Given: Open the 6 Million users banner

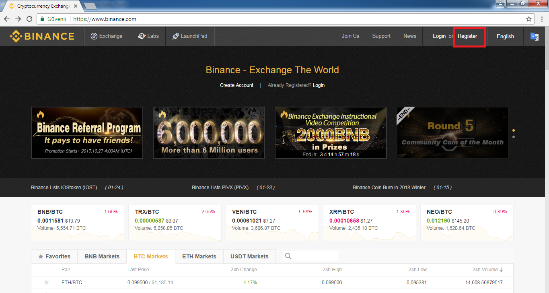Looking at the screenshot, I should 209,133.
